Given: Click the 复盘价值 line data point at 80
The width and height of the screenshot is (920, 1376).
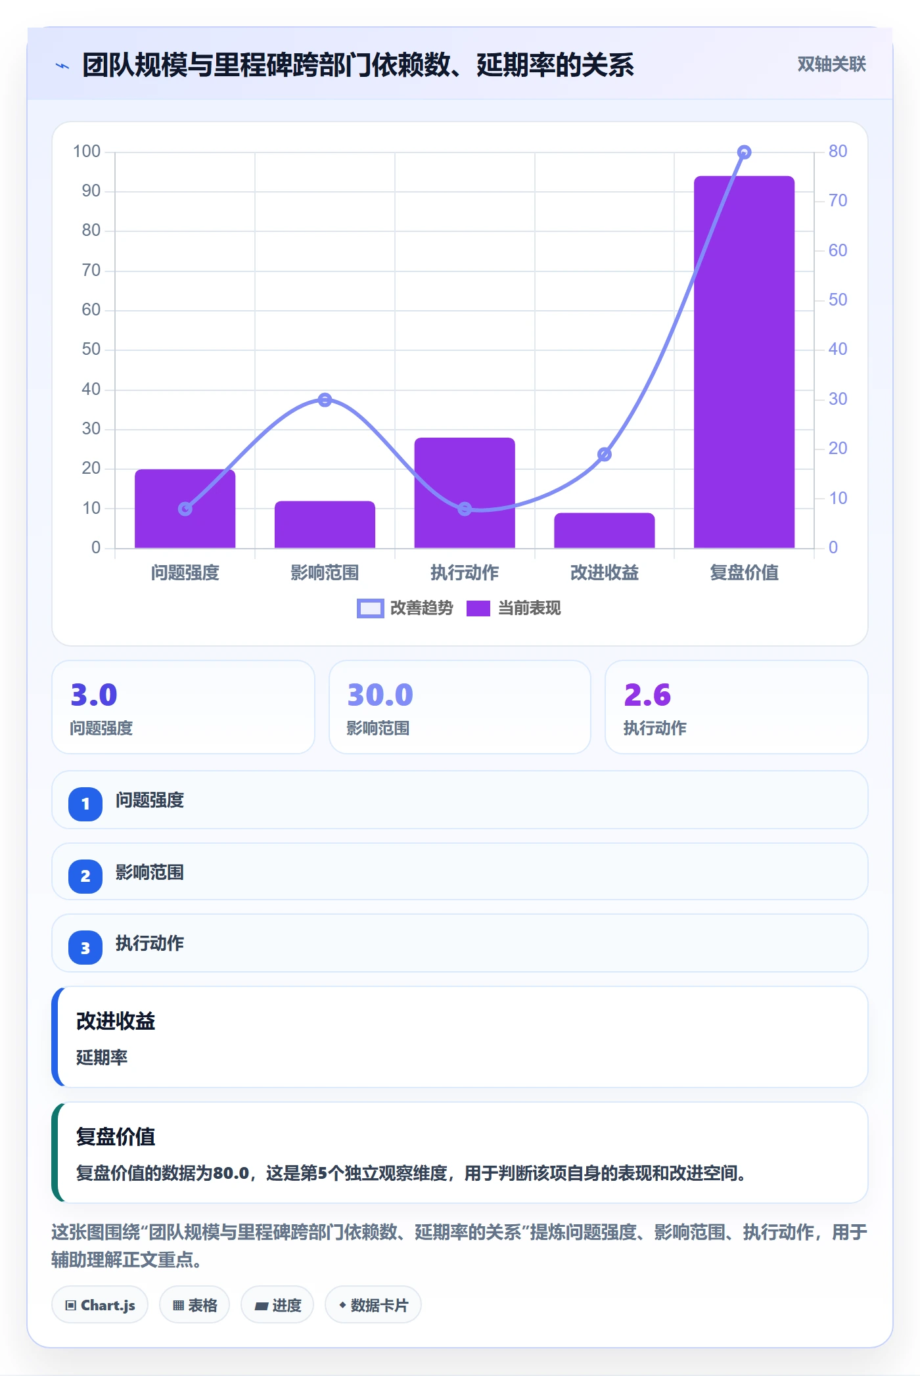Looking at the screenshot, I should pos(744,152).
